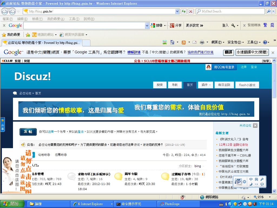Expand the Google search box dropdown
This screenshot has height=208, width=277.
tap(147, 26)
